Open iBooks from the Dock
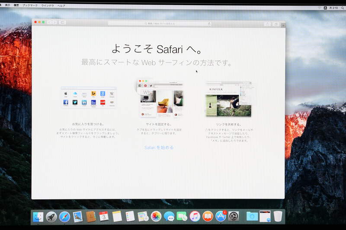The height and width of the screenshot is (230, 346). click(208, 217)
